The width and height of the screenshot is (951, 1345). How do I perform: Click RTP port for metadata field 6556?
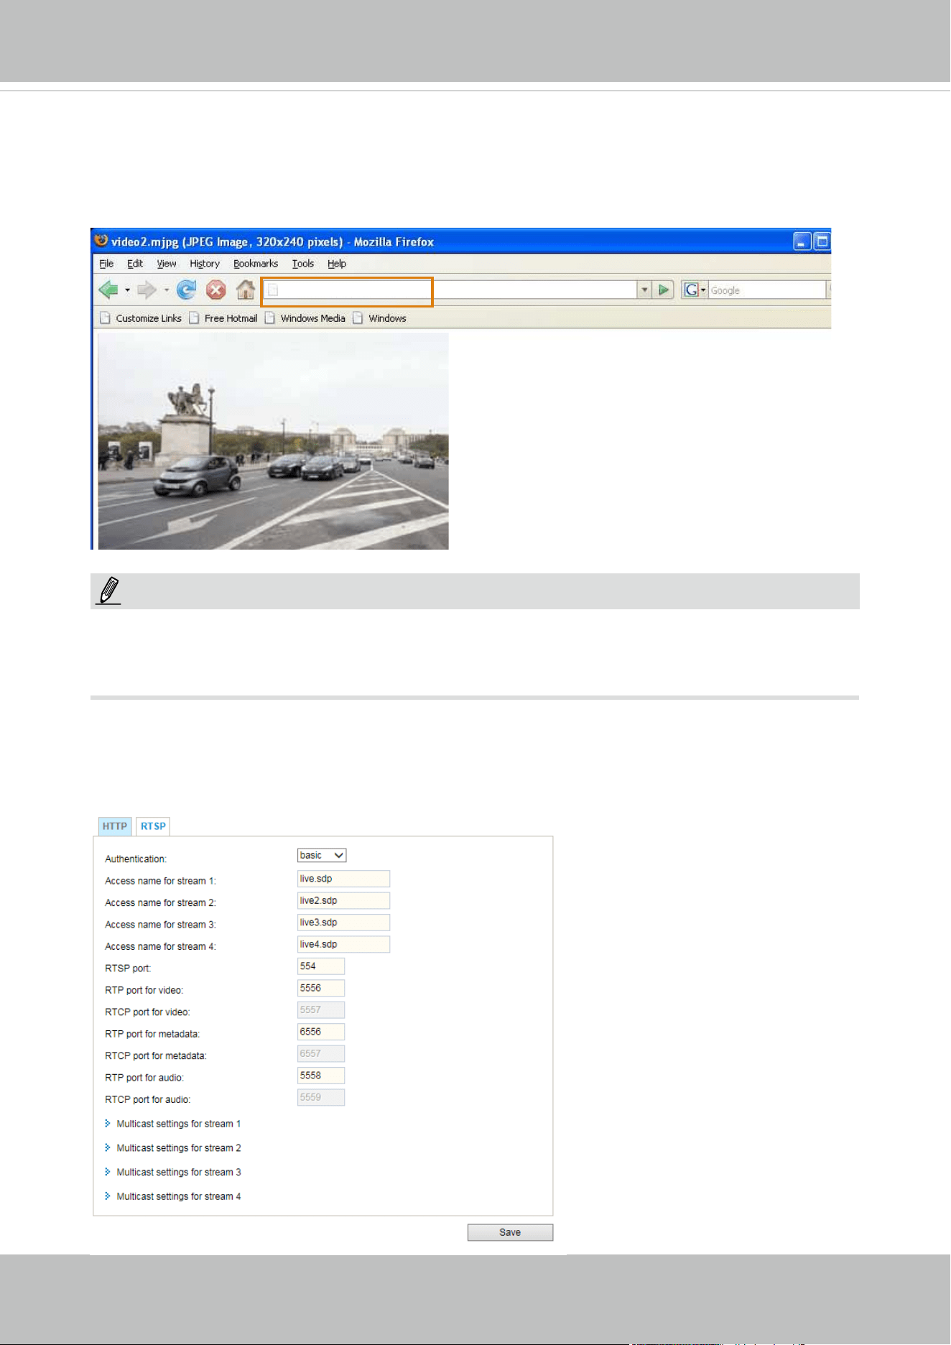coord(321,1032)
